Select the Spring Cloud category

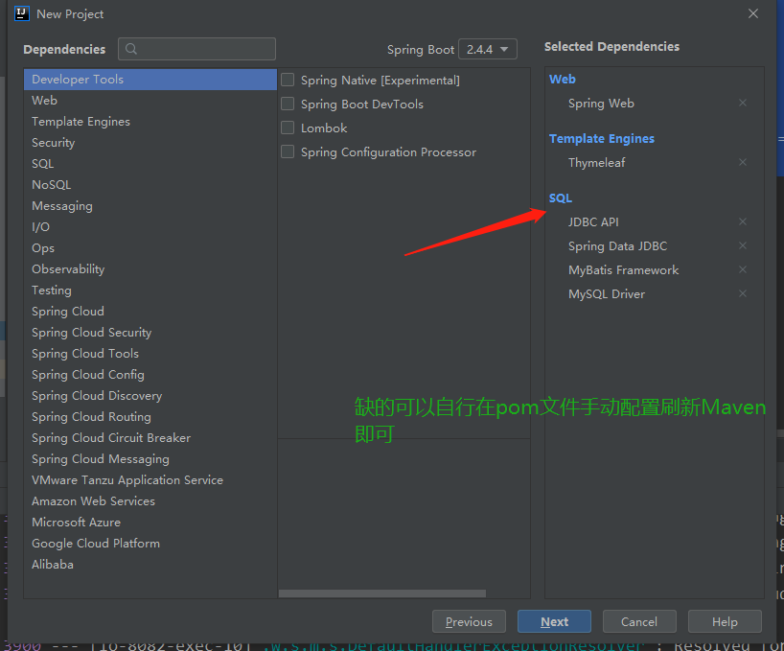click(x=150, y=312)
